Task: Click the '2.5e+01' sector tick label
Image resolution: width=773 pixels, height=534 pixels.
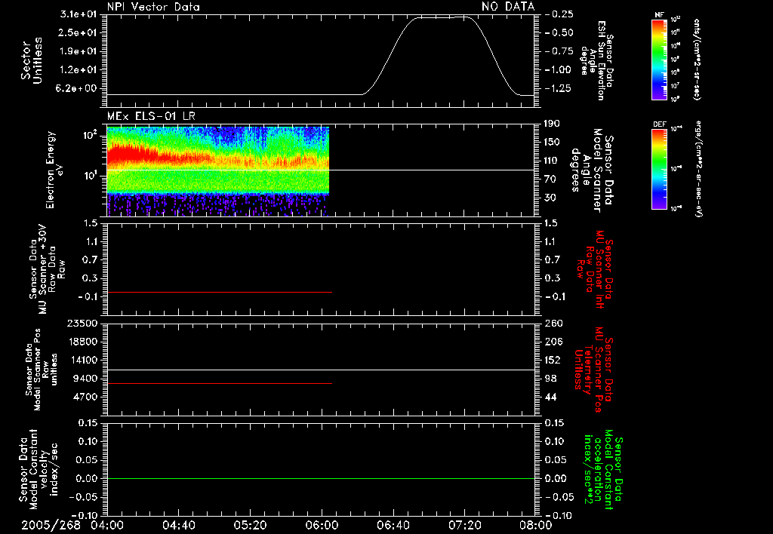Action: (x=79, y=32)
